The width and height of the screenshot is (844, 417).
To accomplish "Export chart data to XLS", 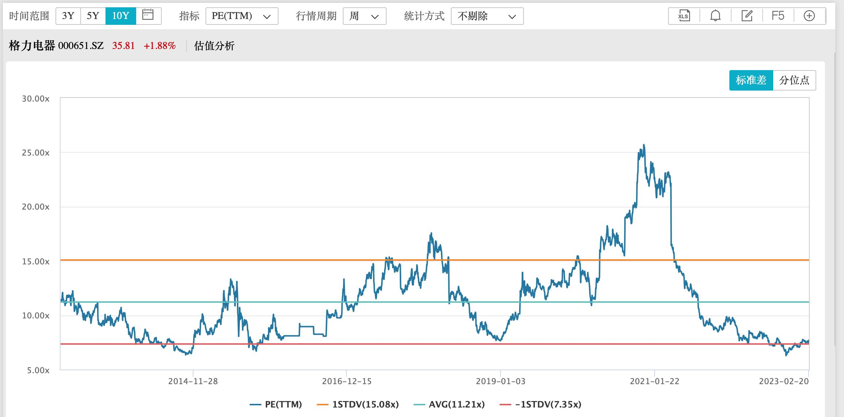I will click(x=684, y=16).
